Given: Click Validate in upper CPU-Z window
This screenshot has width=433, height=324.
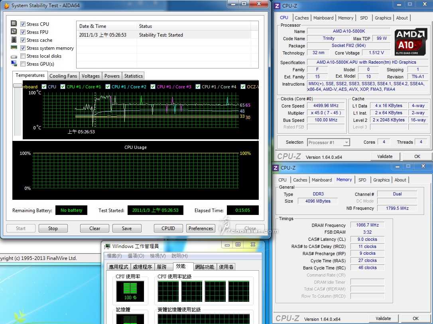Looking at the screenshot, I should (x=385, y=156).
